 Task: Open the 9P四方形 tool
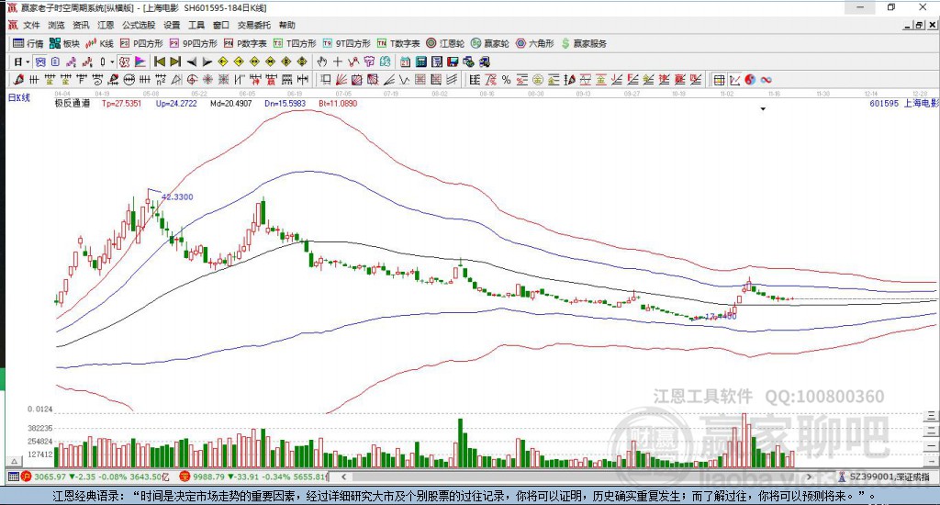click(x=193, y=43)
